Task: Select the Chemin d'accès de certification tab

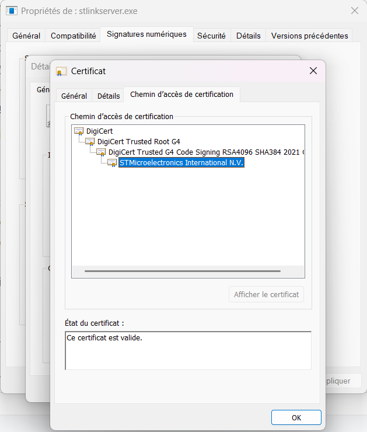Action: 181,94
